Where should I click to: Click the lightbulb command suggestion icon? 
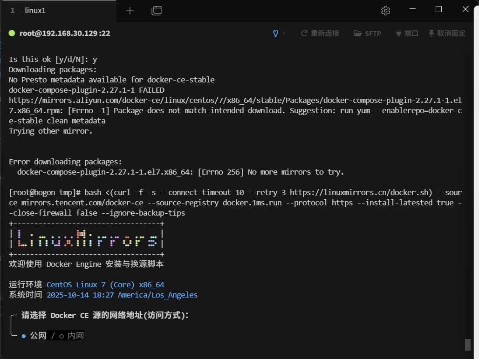tap(275, 33)
